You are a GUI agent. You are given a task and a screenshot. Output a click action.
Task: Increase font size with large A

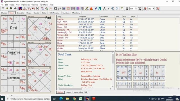(104, 8)
